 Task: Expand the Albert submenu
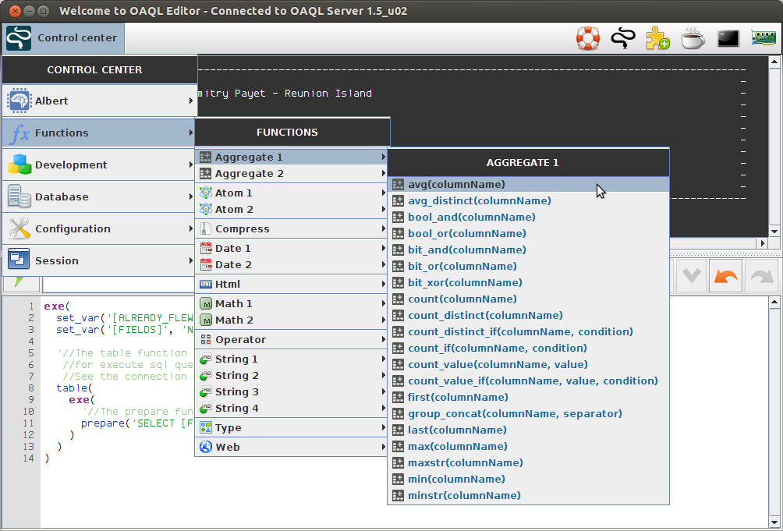point(99,101)
